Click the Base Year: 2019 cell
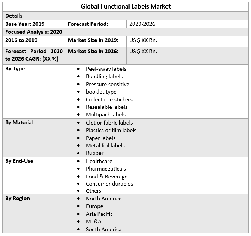The height and width of the screenshot is (236, 251). pyautogui.click(x=25, y=24)
